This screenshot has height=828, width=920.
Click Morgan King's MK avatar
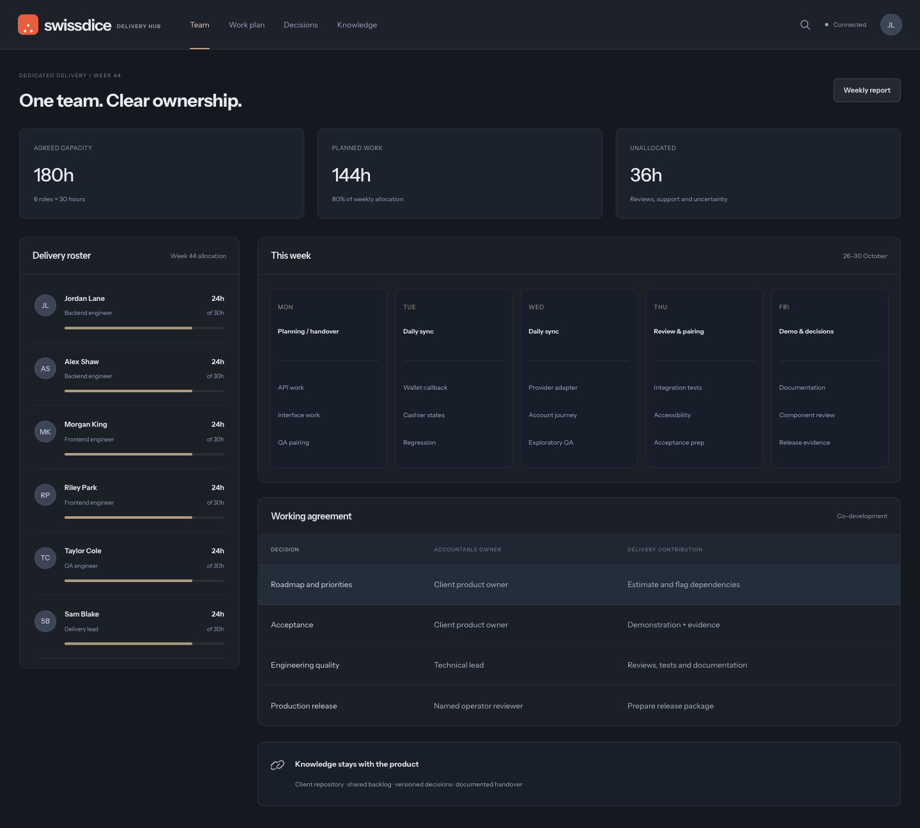pos(45,432)
